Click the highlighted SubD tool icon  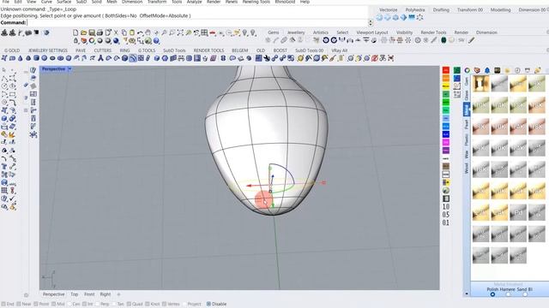coord(133,58)
